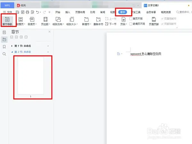Viewport: 192px width, 144px height.
Task: Collapse the Section 2 (第 2 节) tree triangle
Action: click(12, 52)
